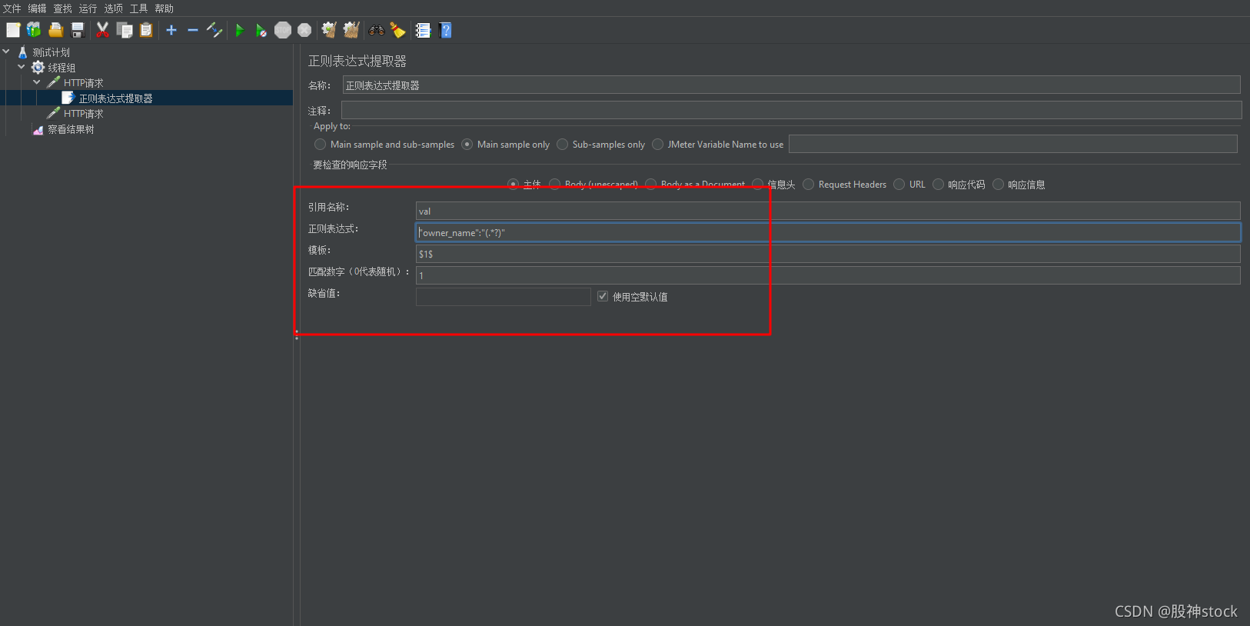This screenshot has height=626, width=1250.
Task: Choose JMeter Variable Name to use option
Action: pyautogui.click(x=657, y=144)
